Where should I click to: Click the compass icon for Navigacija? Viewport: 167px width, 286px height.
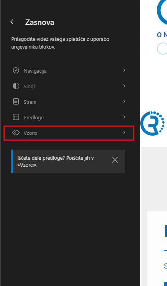click(16, 70)
